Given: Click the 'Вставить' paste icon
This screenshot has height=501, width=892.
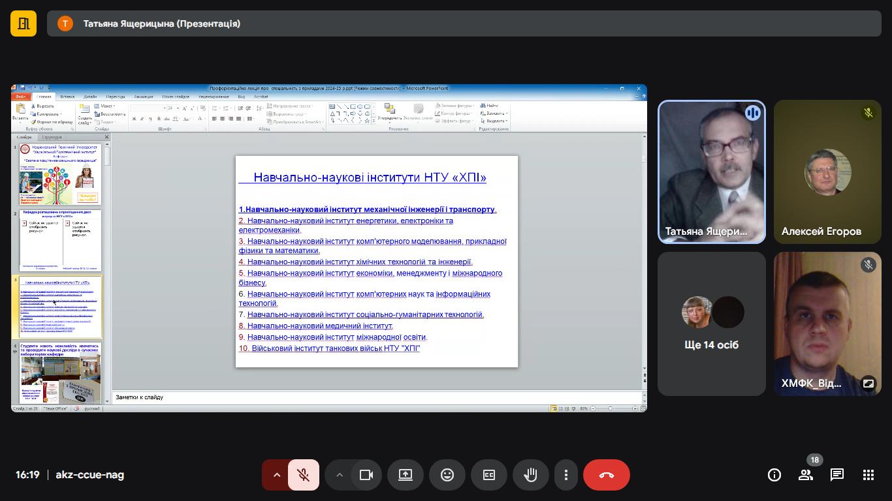Looking at the screenshot, I should tap(20, 112).
